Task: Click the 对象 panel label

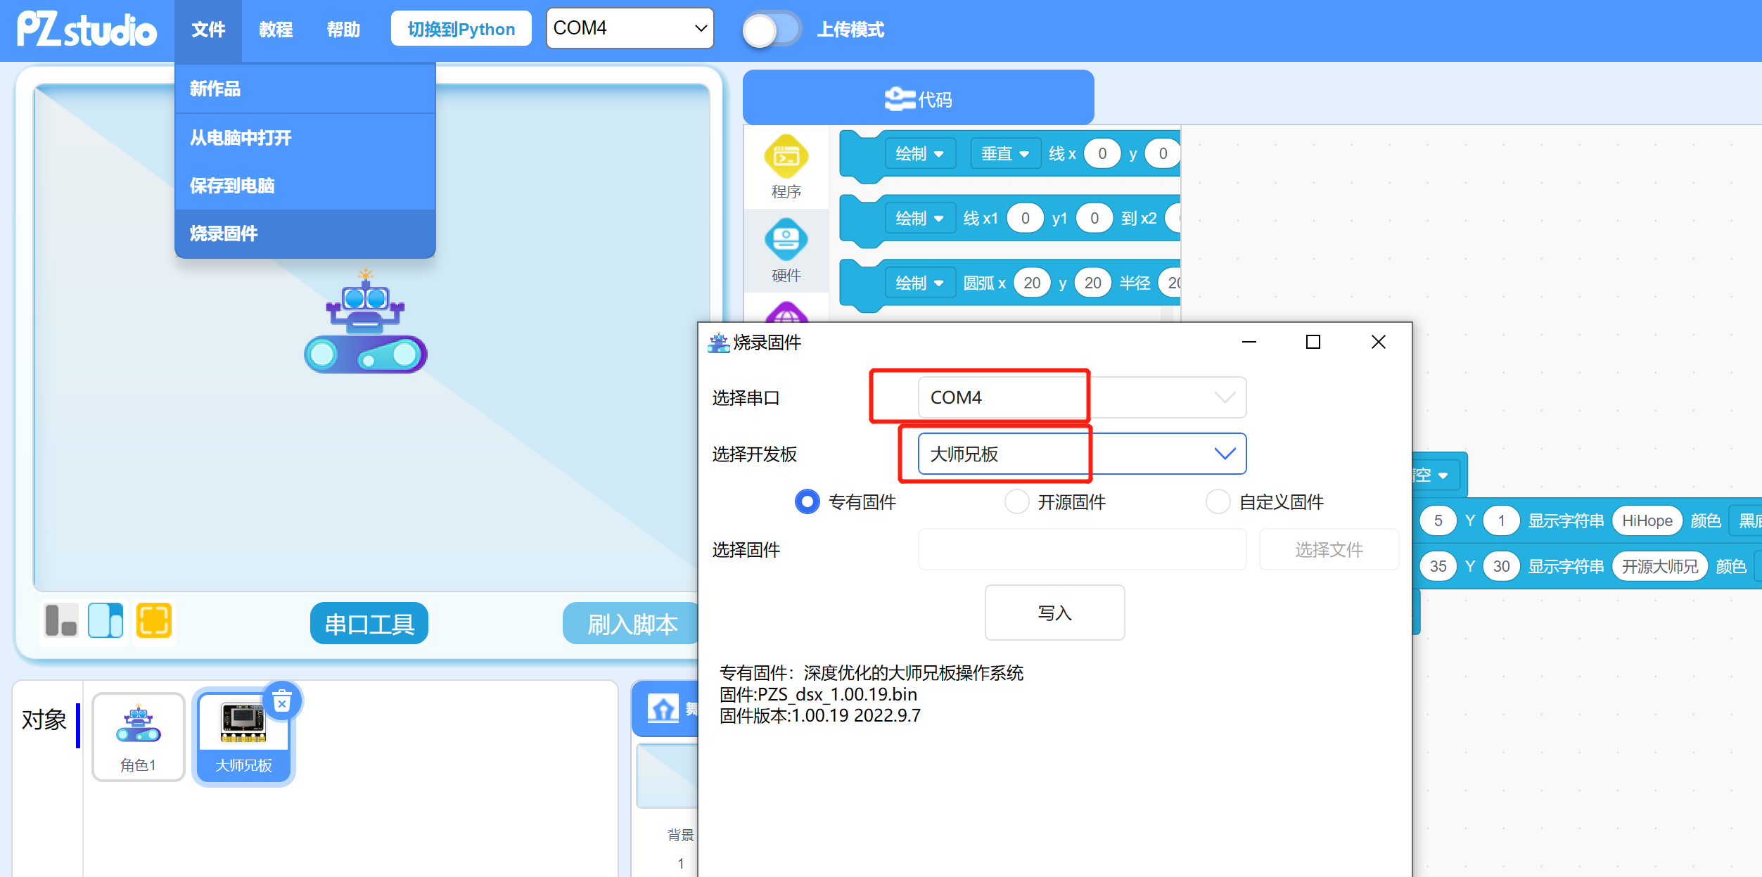Action: 44,720
